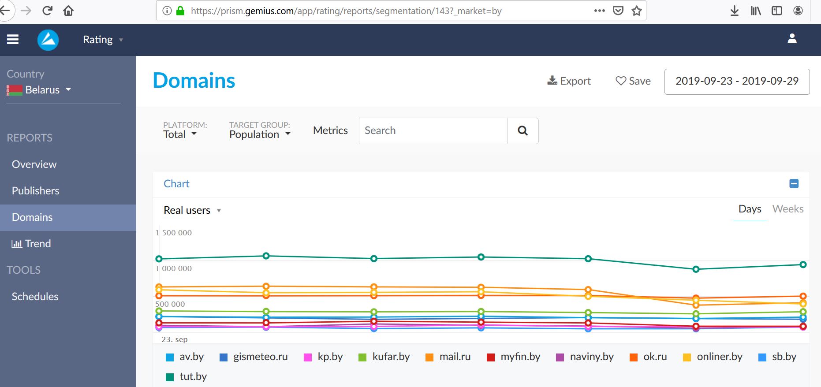Image resolution: width=821 pixels, height=387 pixels.
Task: Hide the onliner.by line via legend
Action: pos(719,357)
